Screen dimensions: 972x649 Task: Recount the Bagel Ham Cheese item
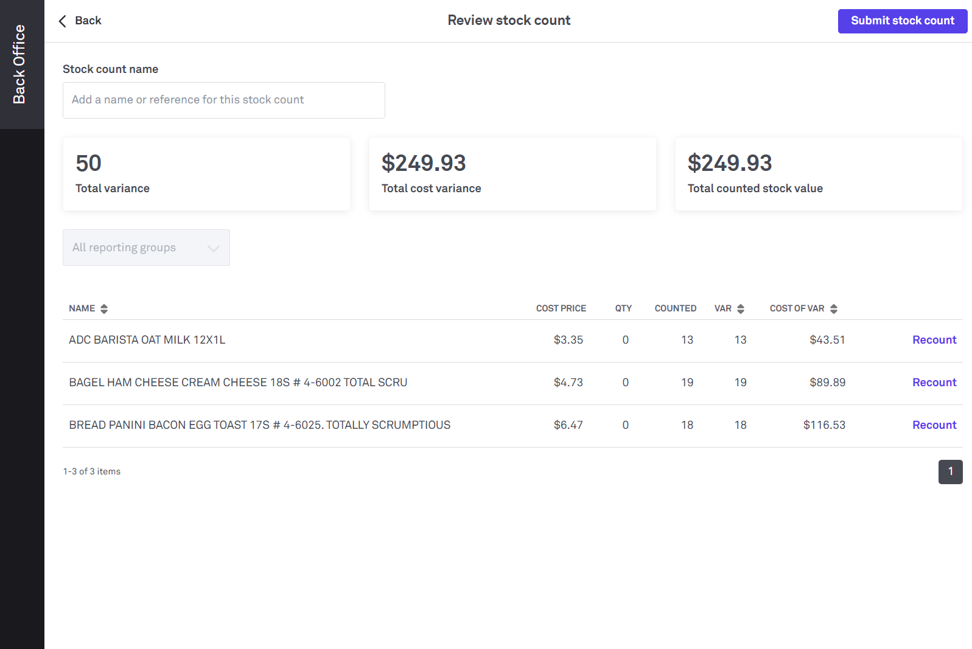click(934, 383)
